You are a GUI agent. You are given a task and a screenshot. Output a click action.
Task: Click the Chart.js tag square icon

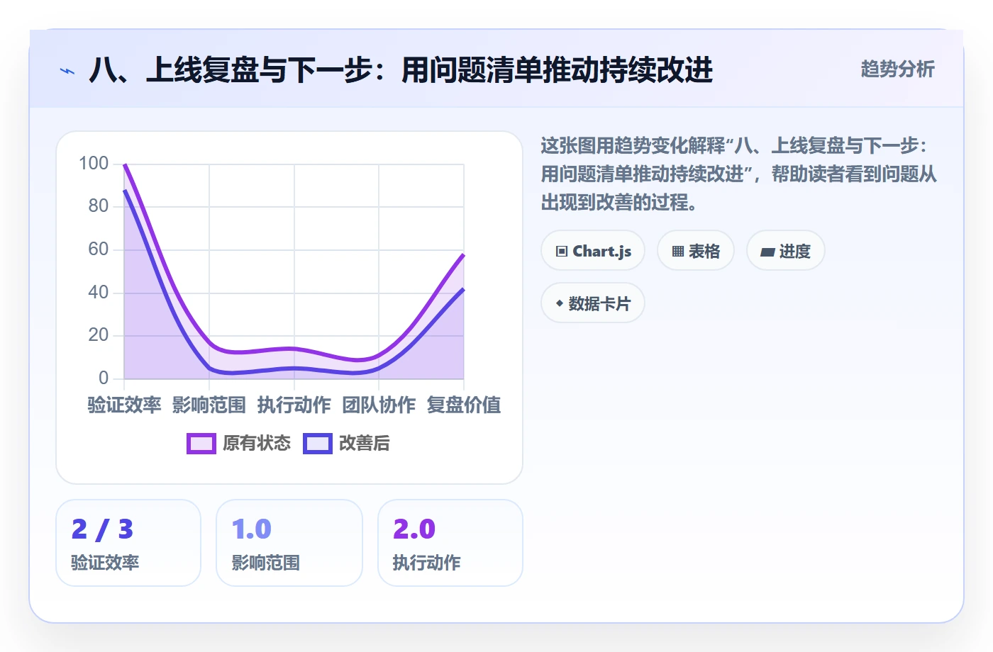[562, 252]
